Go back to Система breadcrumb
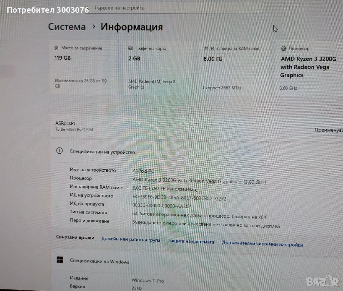 click(x=67, y=27)
